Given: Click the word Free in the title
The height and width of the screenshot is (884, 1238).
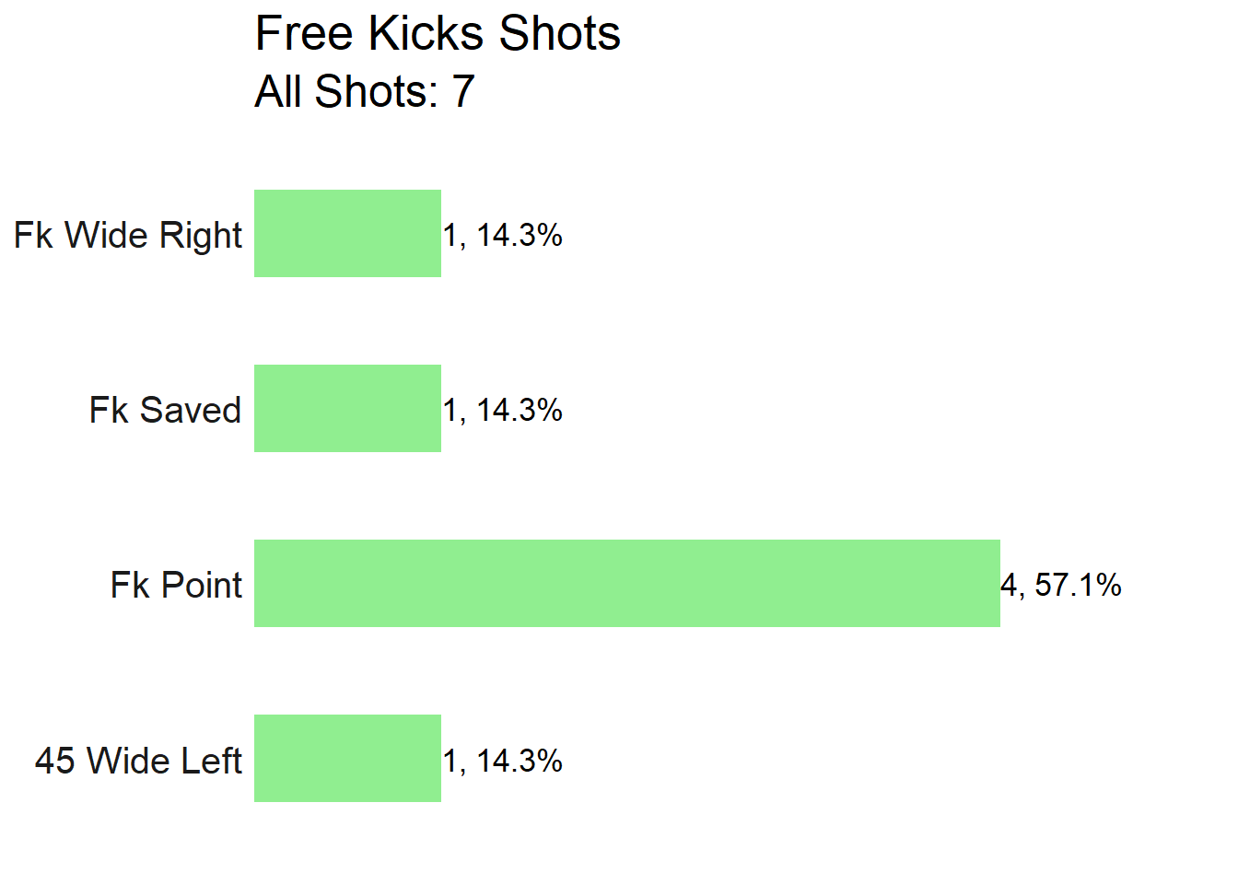Looking at the screenshot, I should click(x=304, y=34).
